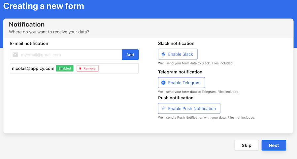Screen dimensions: 297x159
Task: Click the trash icon beside Remove
Action: point(80,68)
